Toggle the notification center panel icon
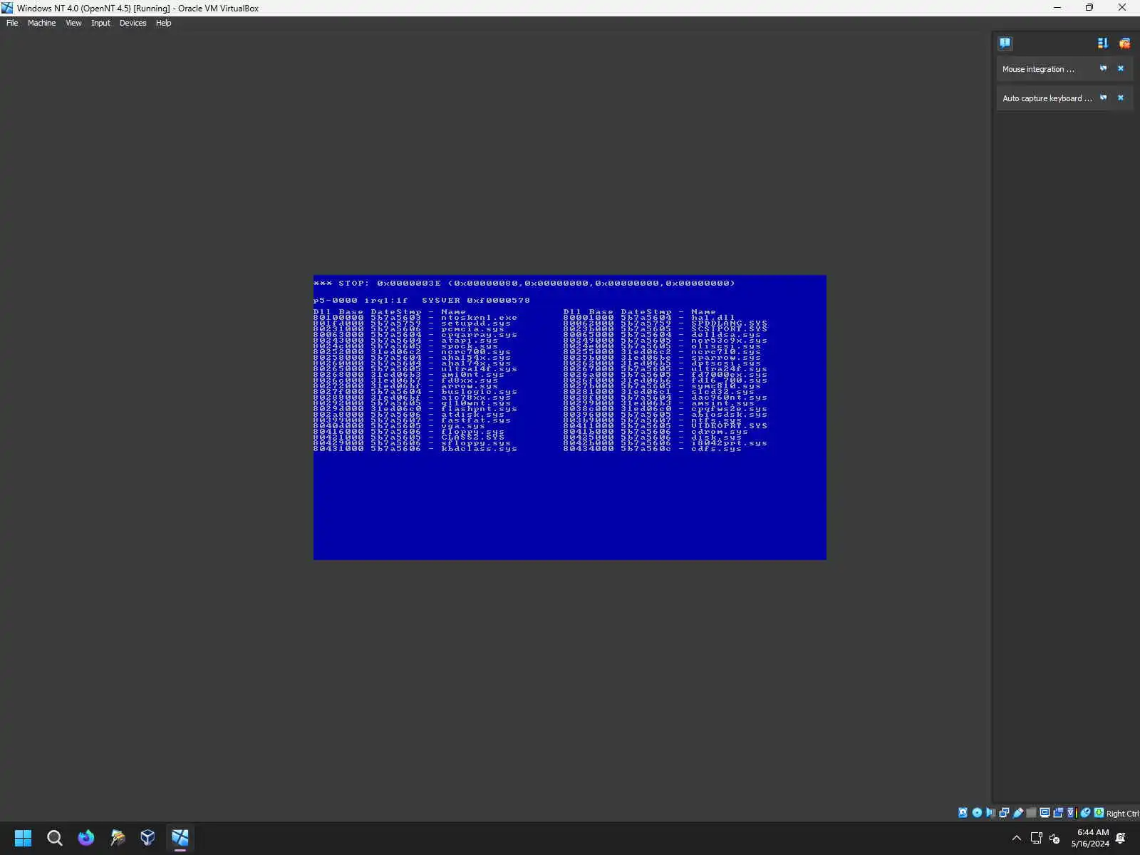Viewport: 1140px width, 855px height. click(1005, 43)
